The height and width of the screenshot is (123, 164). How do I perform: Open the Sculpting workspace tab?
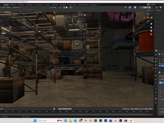[21, 5]
